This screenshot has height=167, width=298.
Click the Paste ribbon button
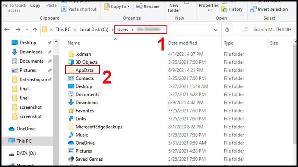51,6
